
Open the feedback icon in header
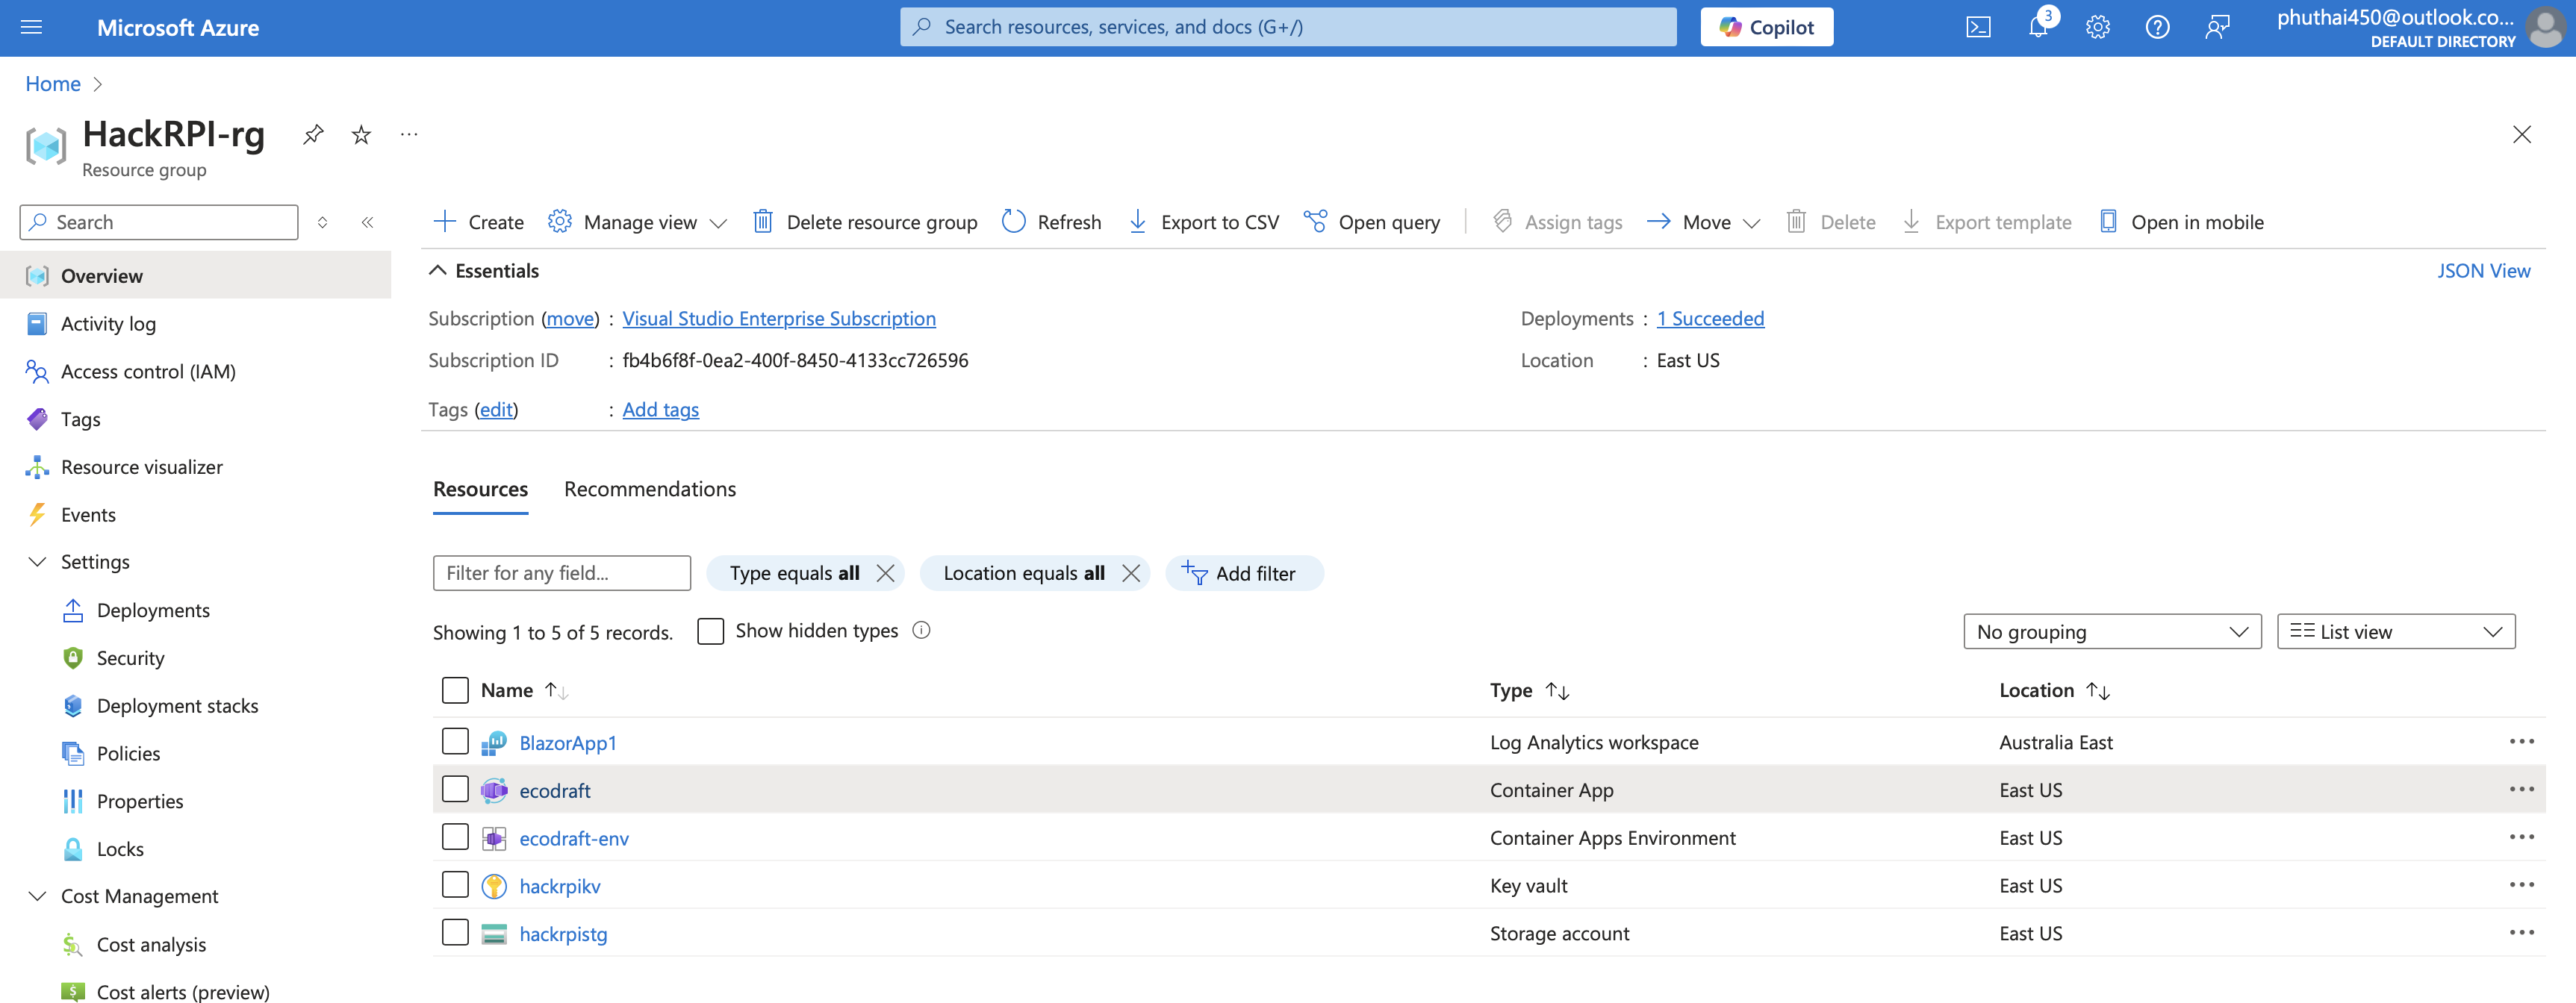[2217, 27]
